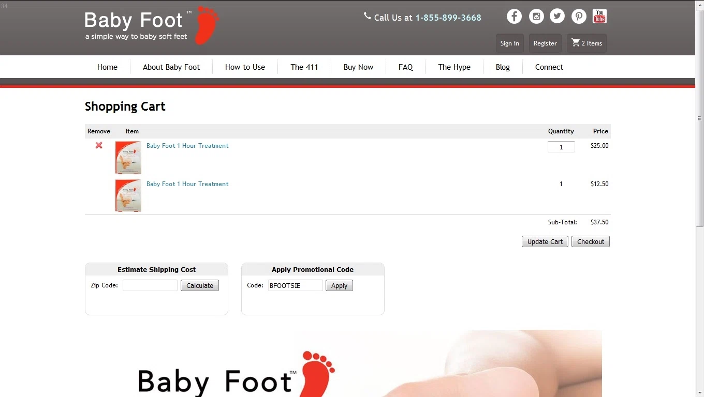This screenshot has height=397, width=704.
Task: Open The Hype menu item
Action: [454, 67]
